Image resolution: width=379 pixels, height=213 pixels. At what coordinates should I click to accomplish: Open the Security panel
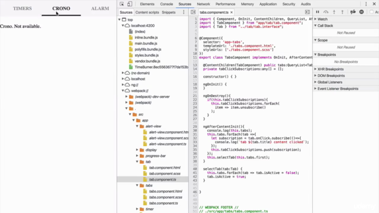(x=288, y=4)
